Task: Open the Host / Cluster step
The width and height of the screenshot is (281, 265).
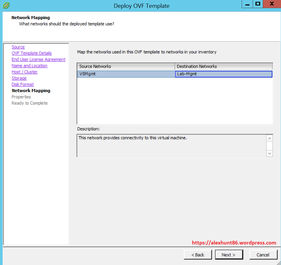Action: coord(24,72)
